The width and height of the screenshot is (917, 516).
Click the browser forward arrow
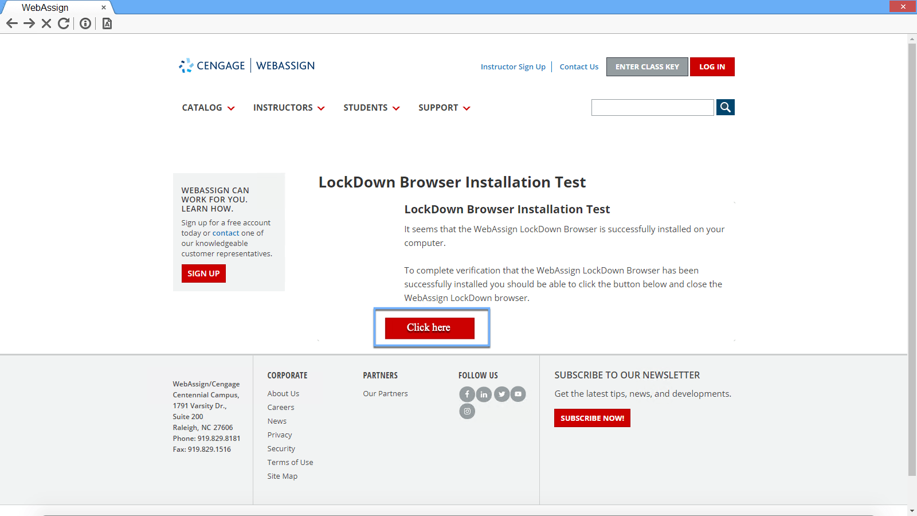coord(29,24)
